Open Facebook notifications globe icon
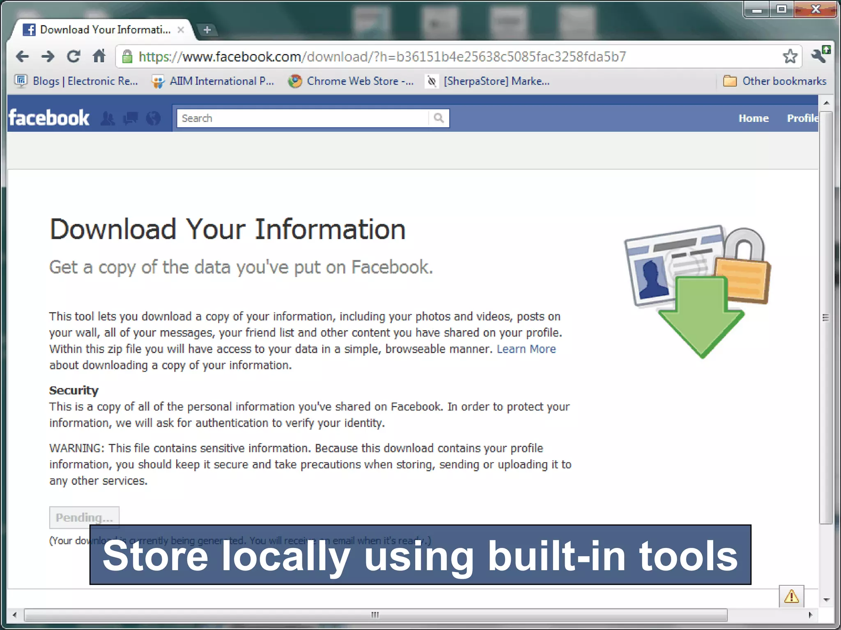Image resolution: width=841 pixels, height=630 pixels. (x=154, y=119)
